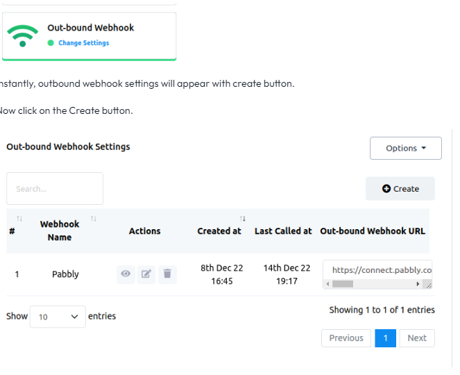Click the green status dot near Change Settings

[51, 43]
